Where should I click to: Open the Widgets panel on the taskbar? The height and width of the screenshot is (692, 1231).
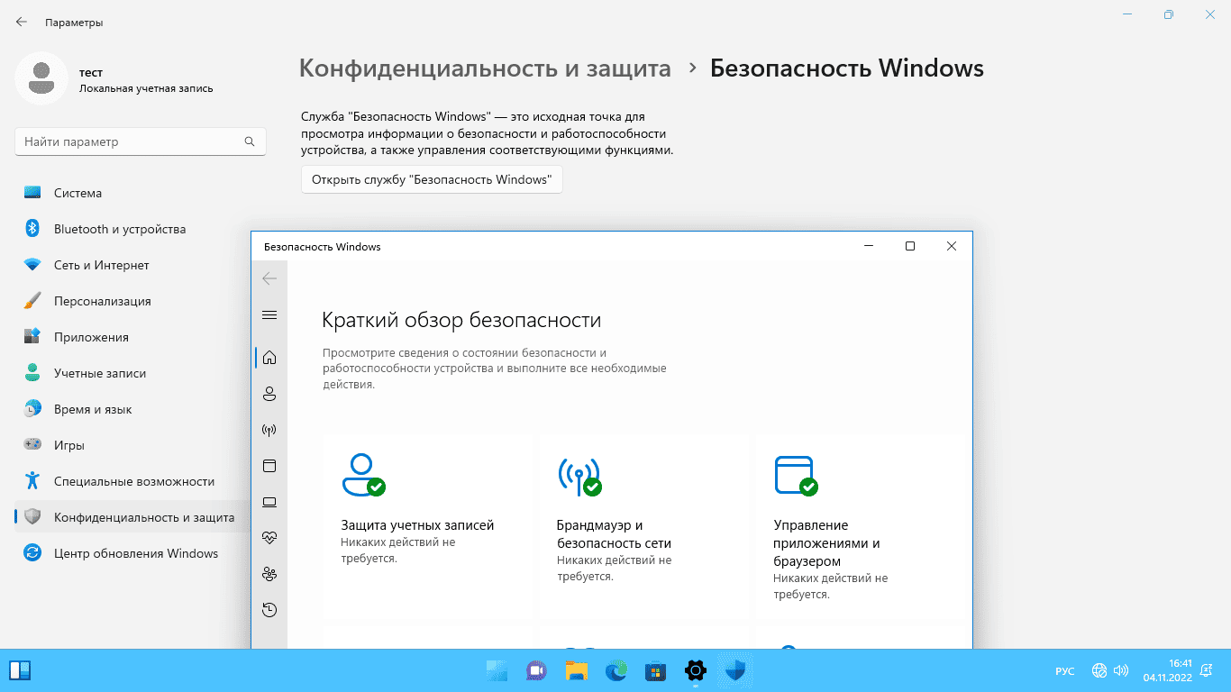(x=20, y=670)
